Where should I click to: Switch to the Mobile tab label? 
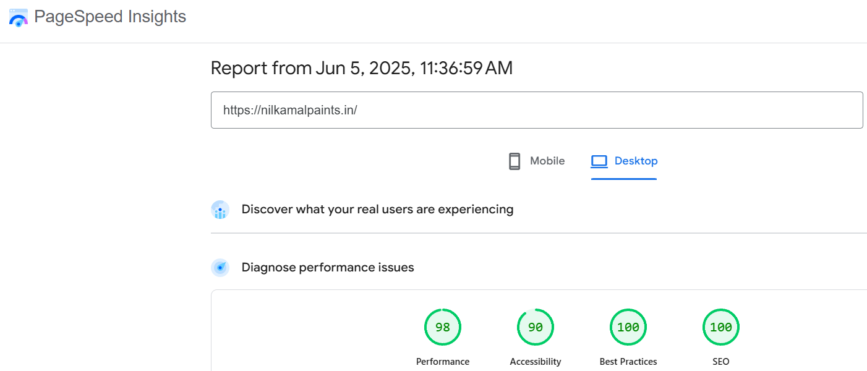[x=547, y=161]
